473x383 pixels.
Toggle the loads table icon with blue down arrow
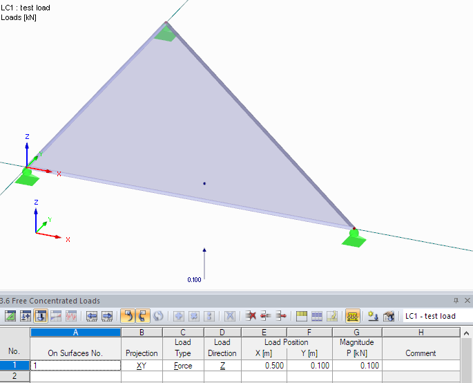pos(41,316)
